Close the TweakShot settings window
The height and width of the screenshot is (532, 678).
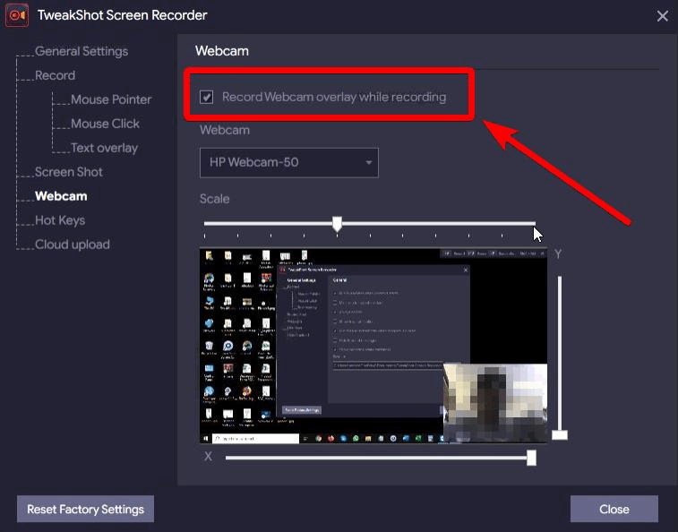(x=662, y=16)
